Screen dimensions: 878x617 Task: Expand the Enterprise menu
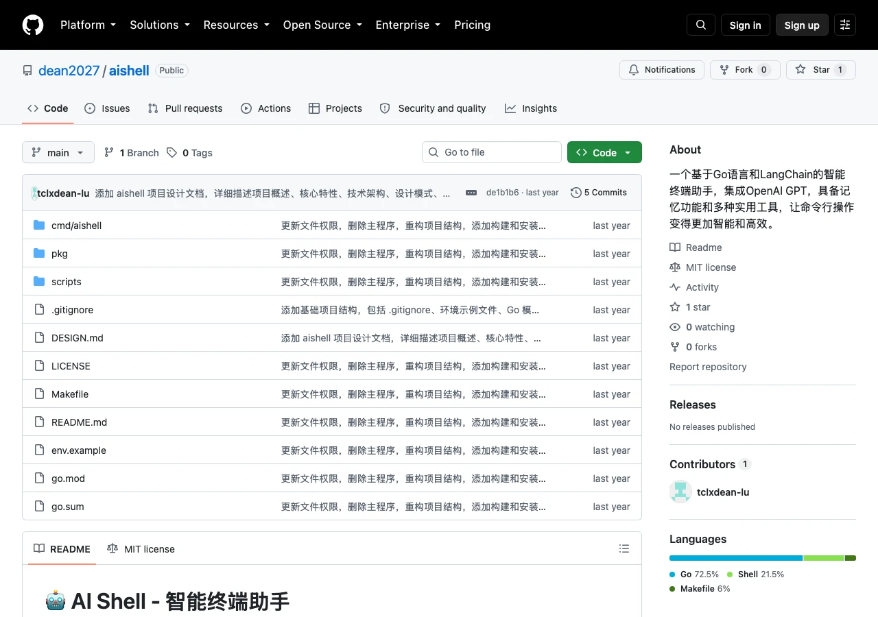(x=407, y=25)
